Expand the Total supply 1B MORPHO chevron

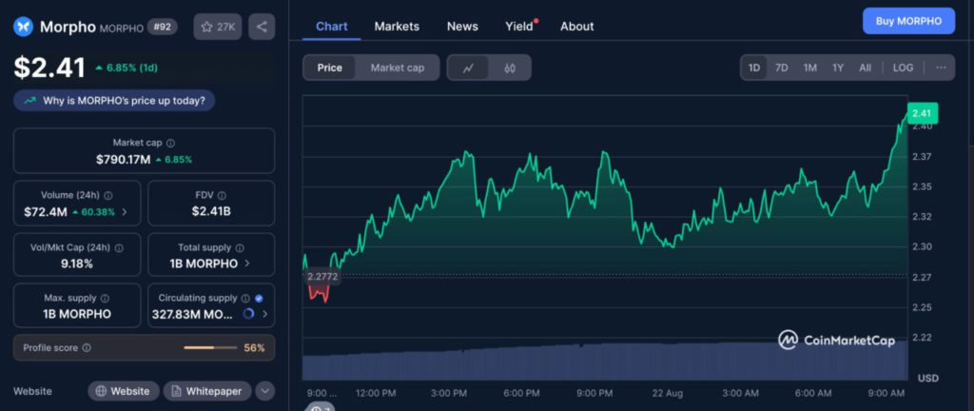click(x=248, y=263)
